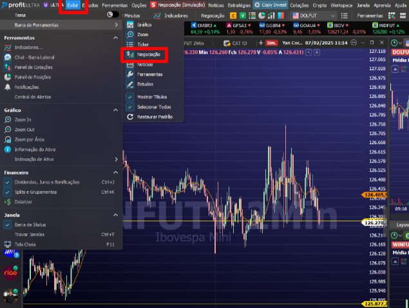This screenshot has width=409, height=308.
Task: Uncheck Dividendos, Juros e Bonificações
Action: click(7, 182)
